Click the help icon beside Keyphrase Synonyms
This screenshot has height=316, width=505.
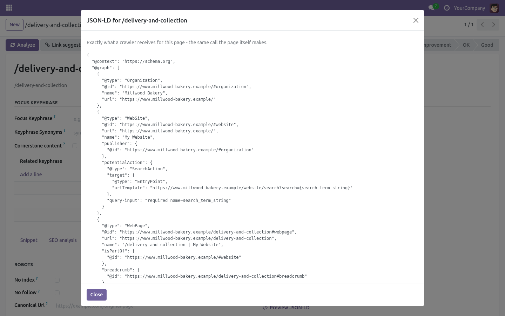pos(65,130)
